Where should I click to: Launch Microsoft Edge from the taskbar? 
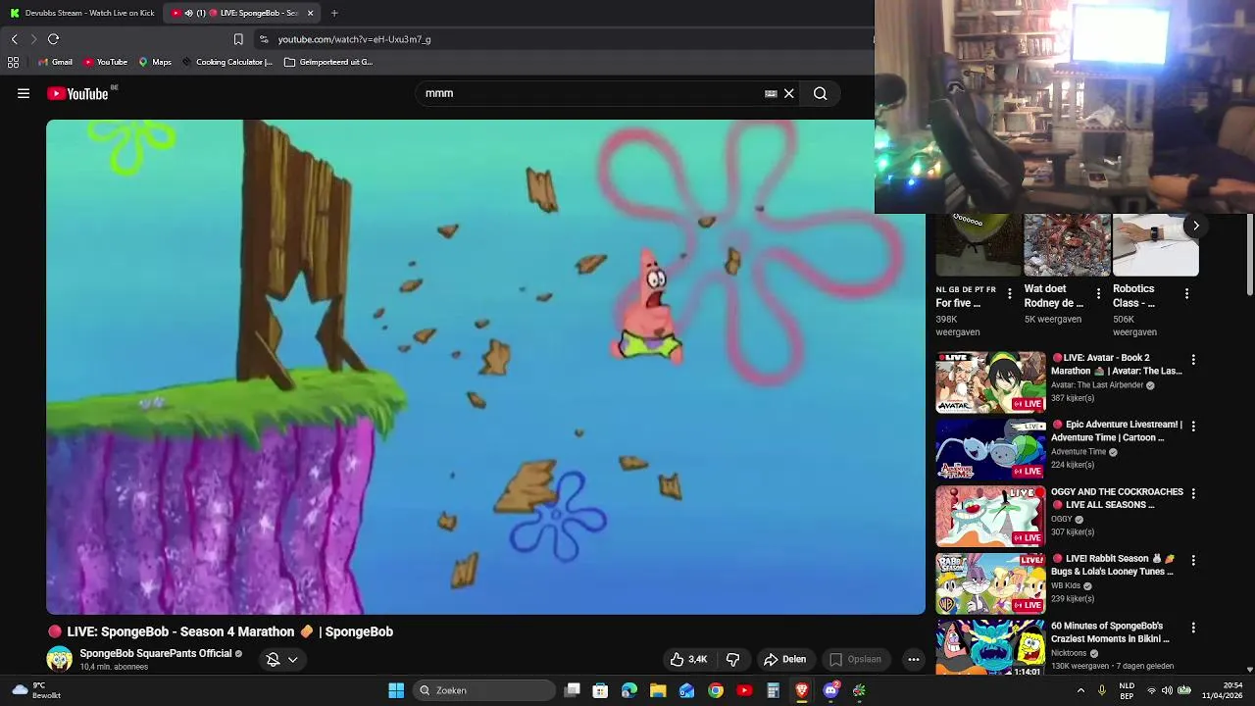tap(628, 690)
